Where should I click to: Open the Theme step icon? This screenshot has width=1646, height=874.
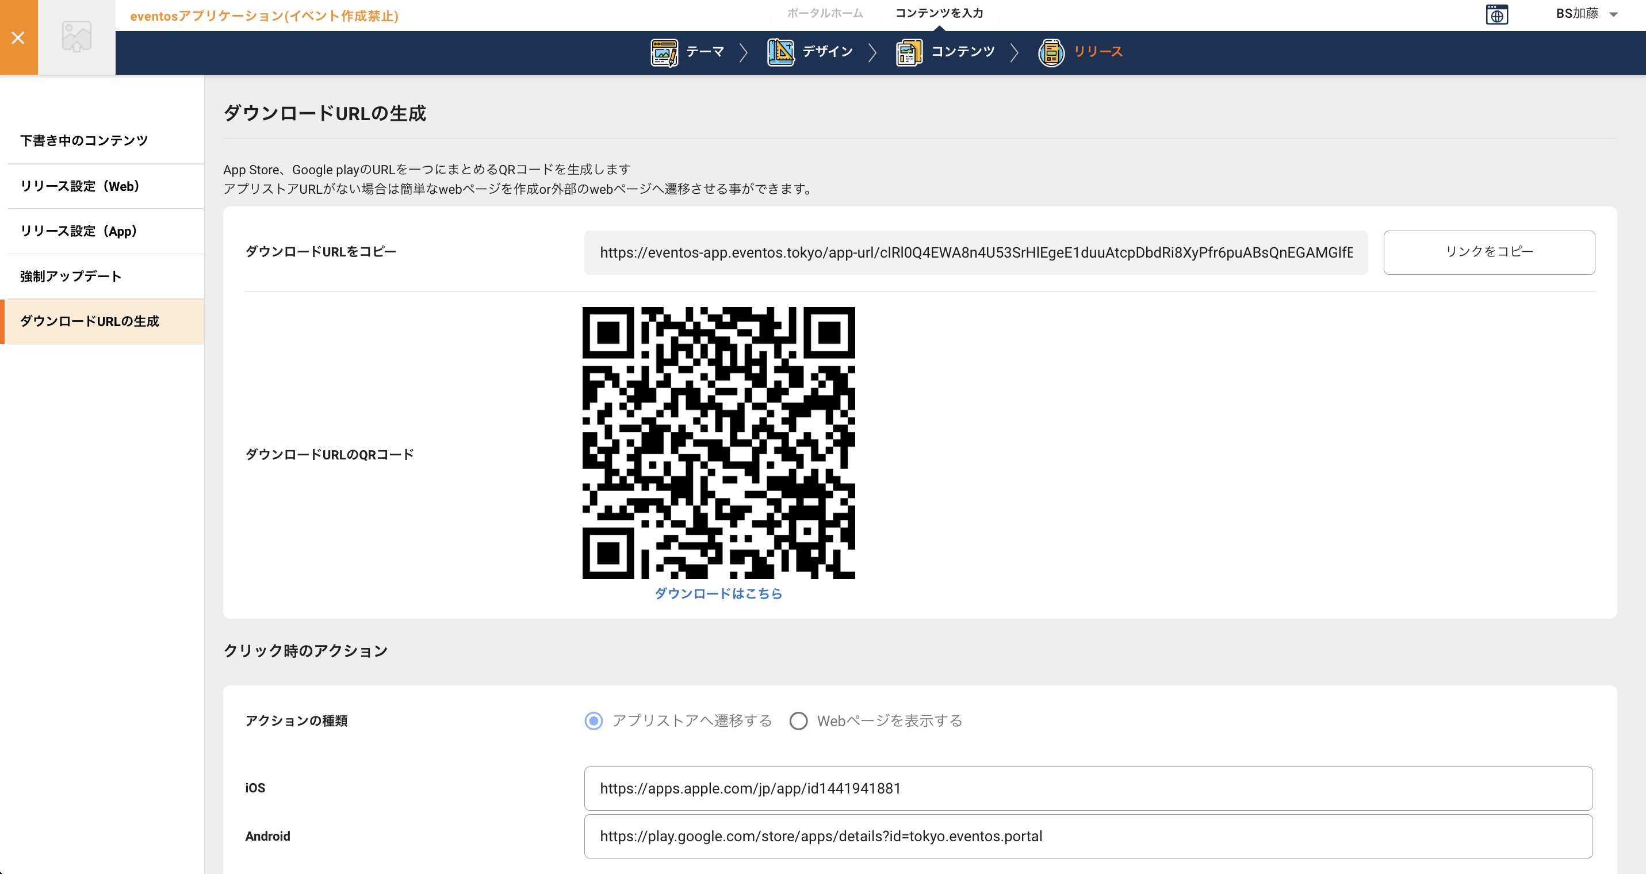tap(664, 52)
